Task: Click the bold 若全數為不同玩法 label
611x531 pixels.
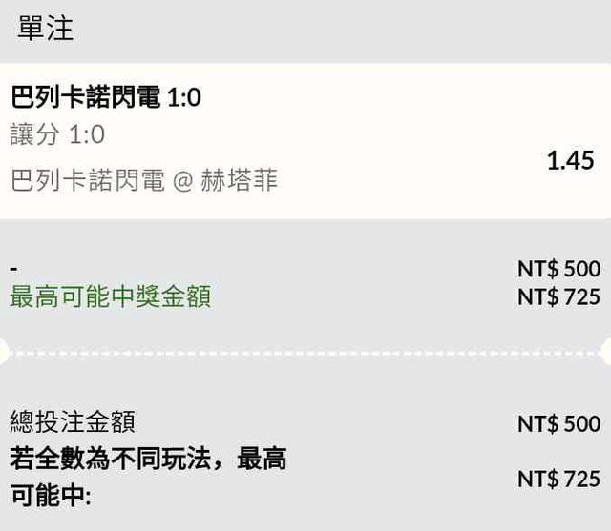Action: tap(148, 460)
